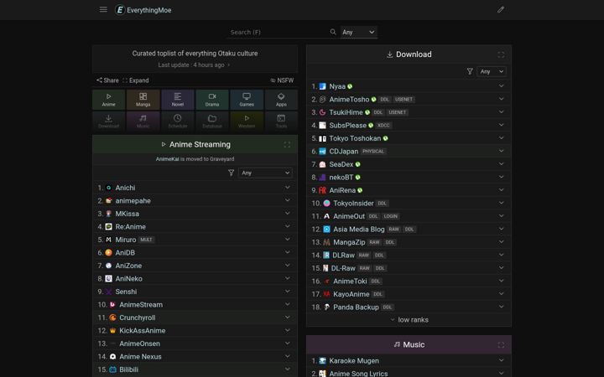Open the Schedule category tile
This screenshot has height=377, width=604.
click(x=178, y=121)
